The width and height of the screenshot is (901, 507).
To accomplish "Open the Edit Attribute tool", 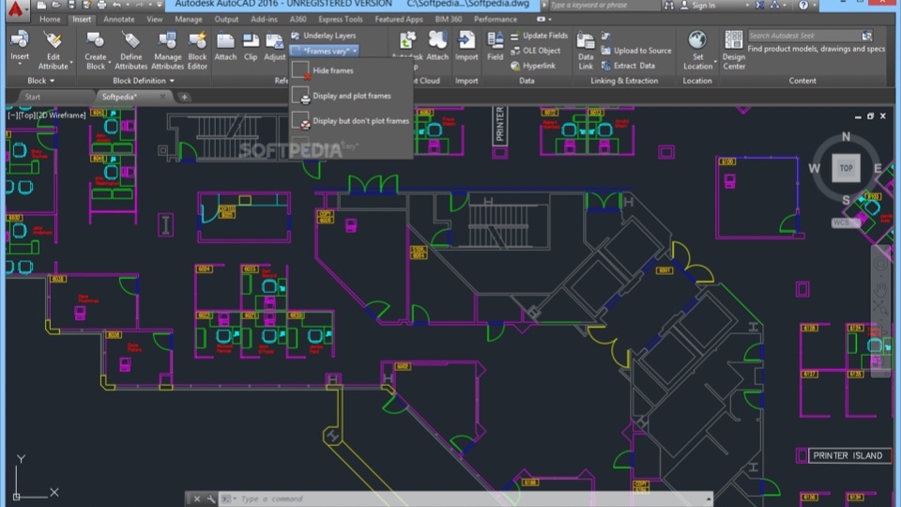I will pyautogui.click(x=53, y=51).
